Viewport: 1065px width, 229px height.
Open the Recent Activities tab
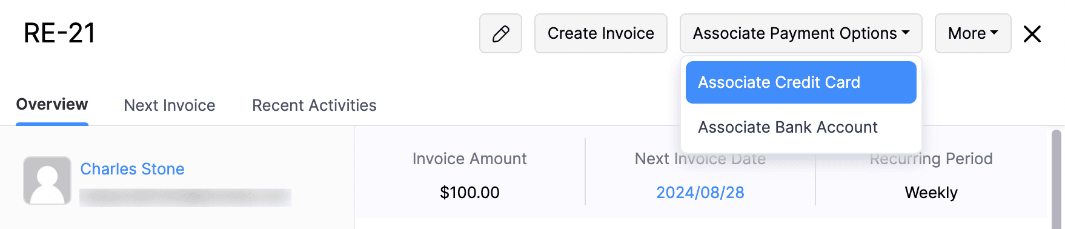[x=314, y=105]
